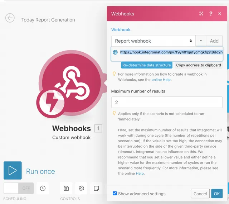Run the scenario once with play button
This screenshot has height=204, width=229.
[x=13, y=170]
